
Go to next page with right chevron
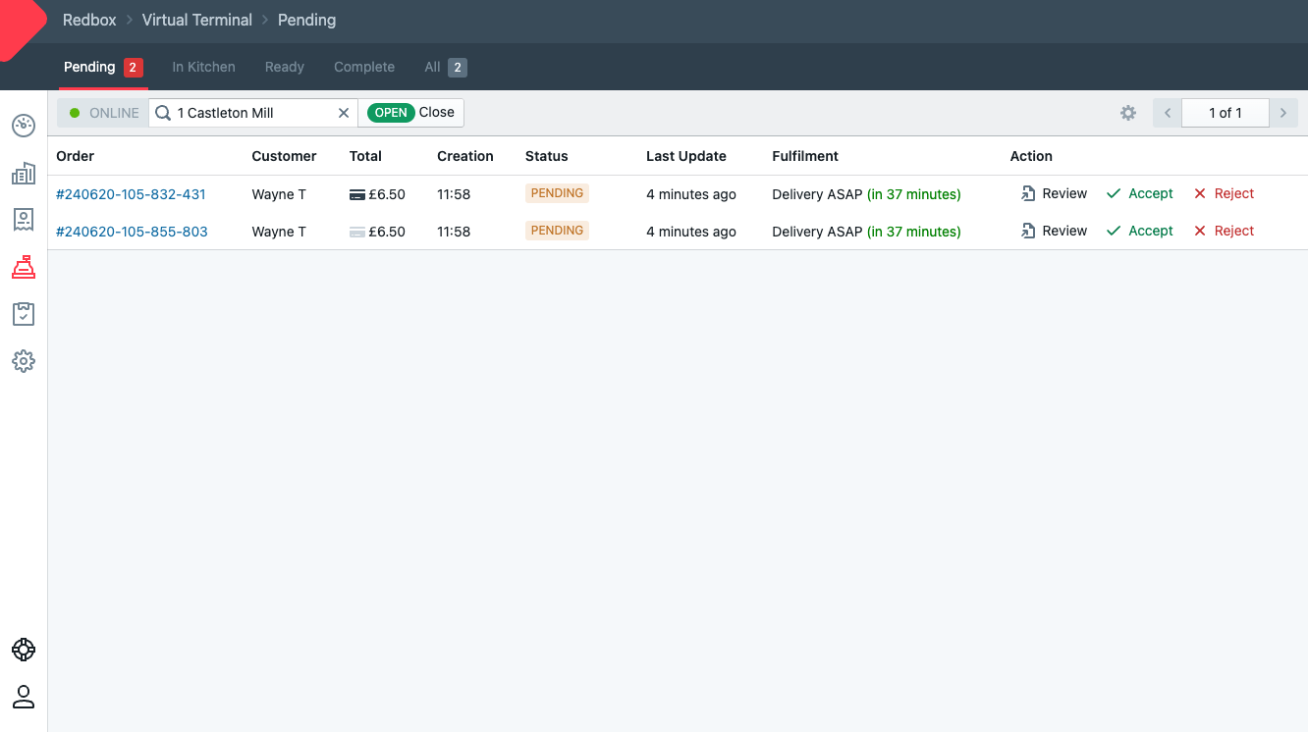coord(1283,112)
